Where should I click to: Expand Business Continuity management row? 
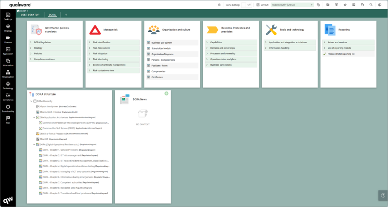click(114, 65)
